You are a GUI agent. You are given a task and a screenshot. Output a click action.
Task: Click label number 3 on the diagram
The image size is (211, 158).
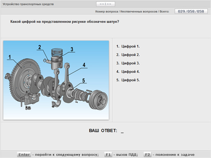(x=72, y=49)
